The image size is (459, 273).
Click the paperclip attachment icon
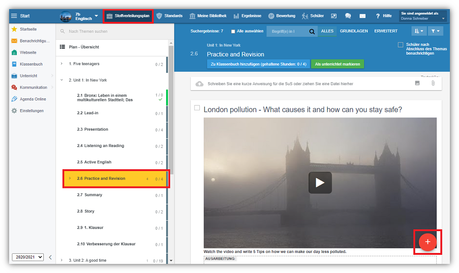(x=433, y=83)
